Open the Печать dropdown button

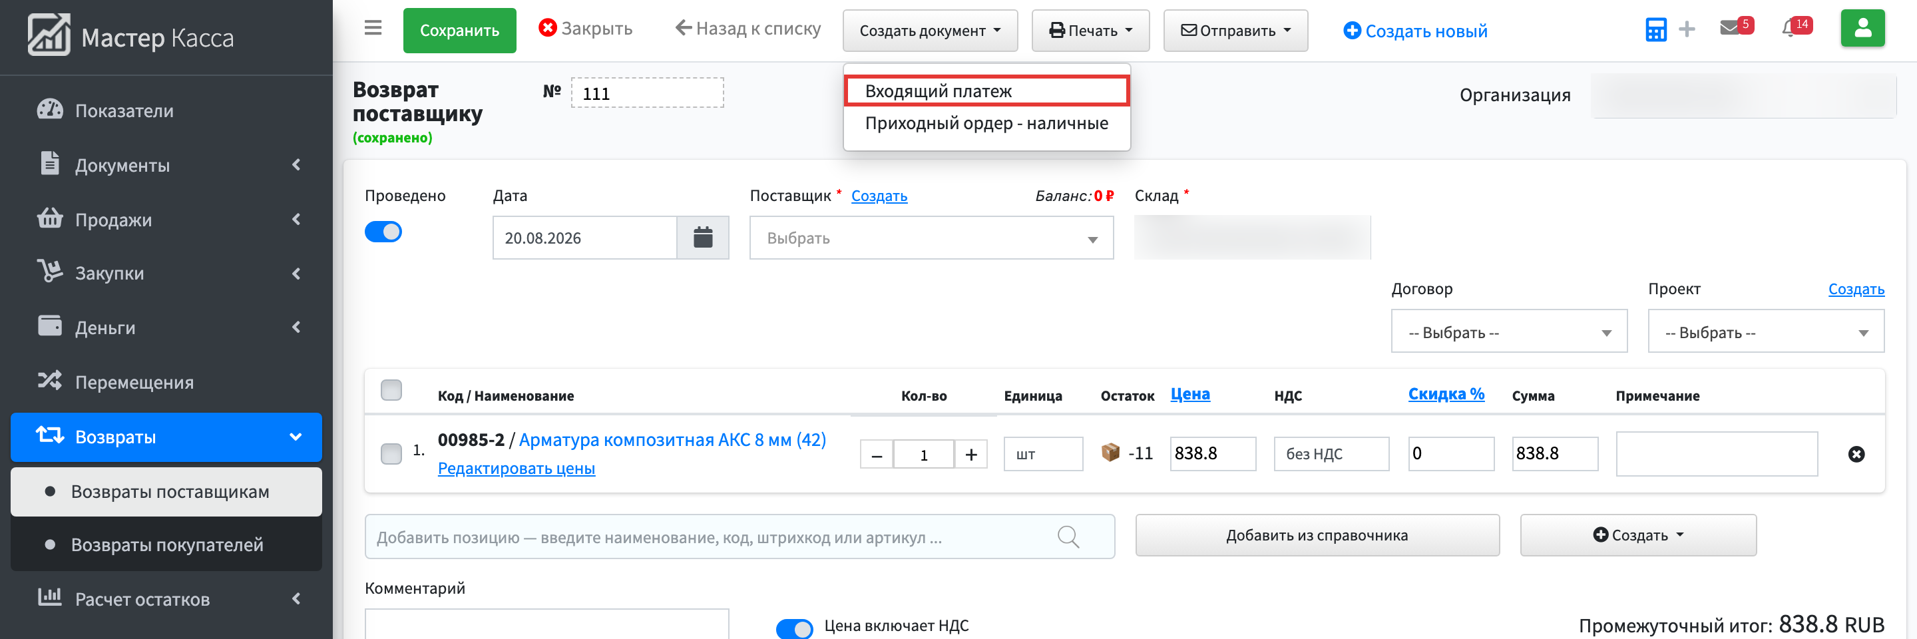(x=1090, y=31)
